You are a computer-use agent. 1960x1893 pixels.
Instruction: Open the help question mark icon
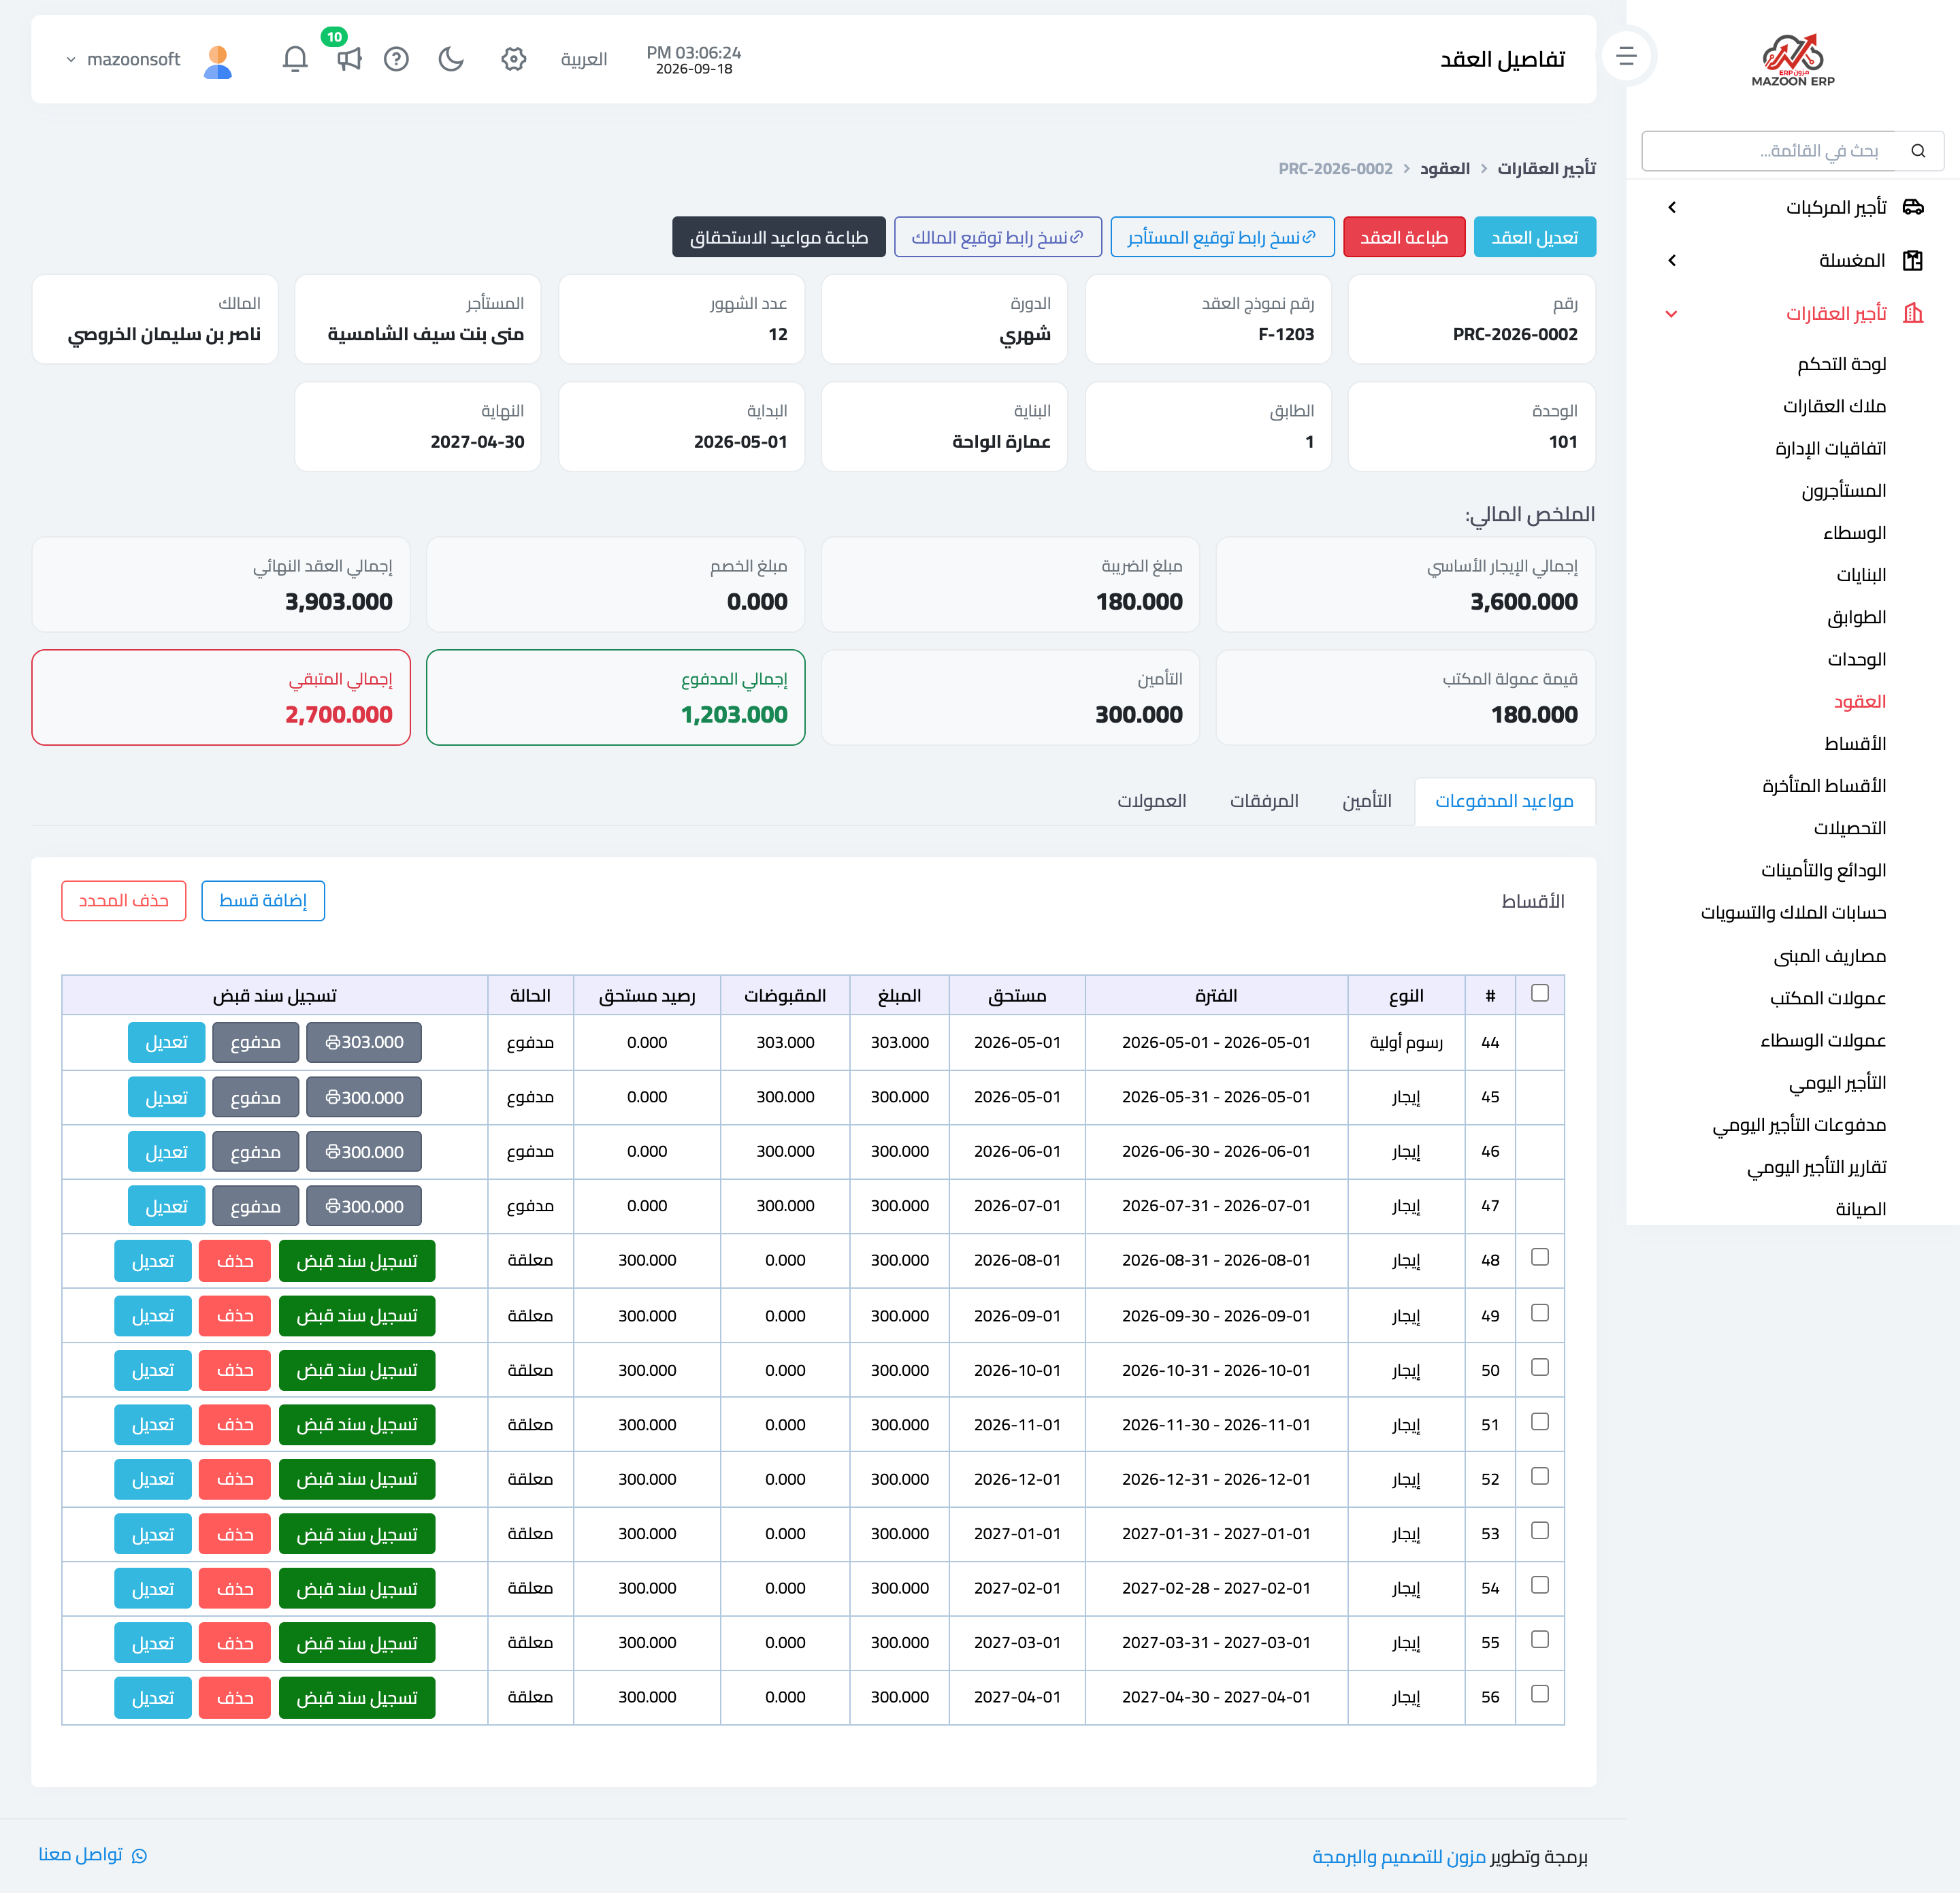396,59
